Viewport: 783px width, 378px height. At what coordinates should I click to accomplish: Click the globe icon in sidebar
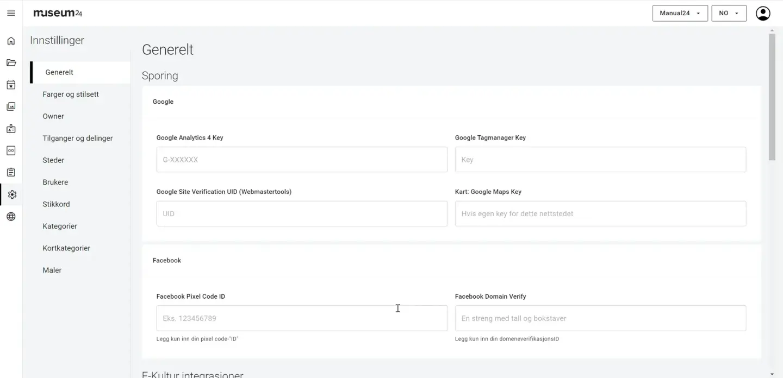11,217
